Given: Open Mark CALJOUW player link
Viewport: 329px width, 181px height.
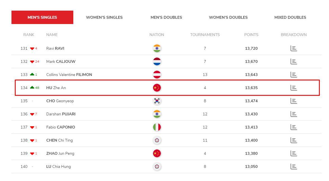Looking at the screenshot, I should point(61,61).
